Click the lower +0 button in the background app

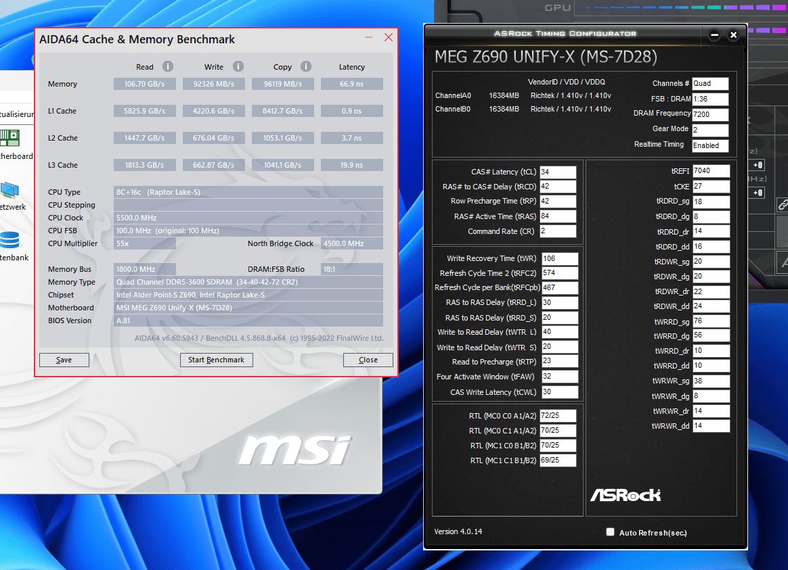click(x=758, y=193)
